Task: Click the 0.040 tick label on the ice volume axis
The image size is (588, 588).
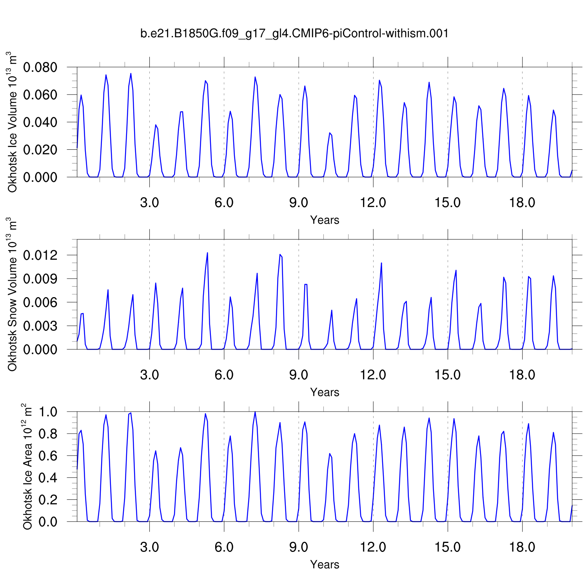Action: click(40, 122)
